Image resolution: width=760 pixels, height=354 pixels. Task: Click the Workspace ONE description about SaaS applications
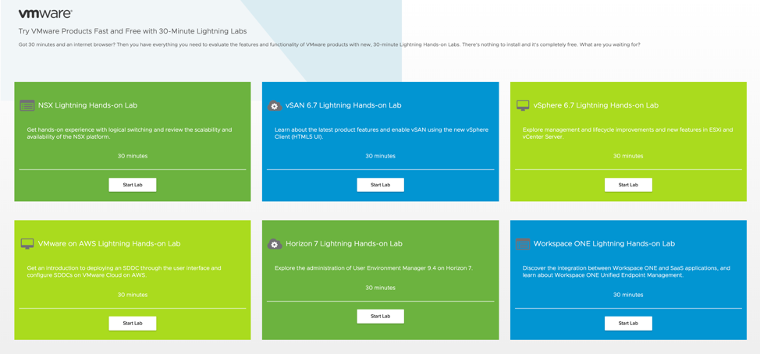pos(627,271)
